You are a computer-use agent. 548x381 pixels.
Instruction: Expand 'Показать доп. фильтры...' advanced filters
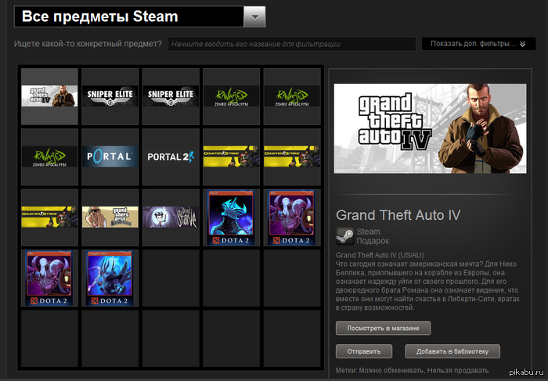[x=478, y=44]
